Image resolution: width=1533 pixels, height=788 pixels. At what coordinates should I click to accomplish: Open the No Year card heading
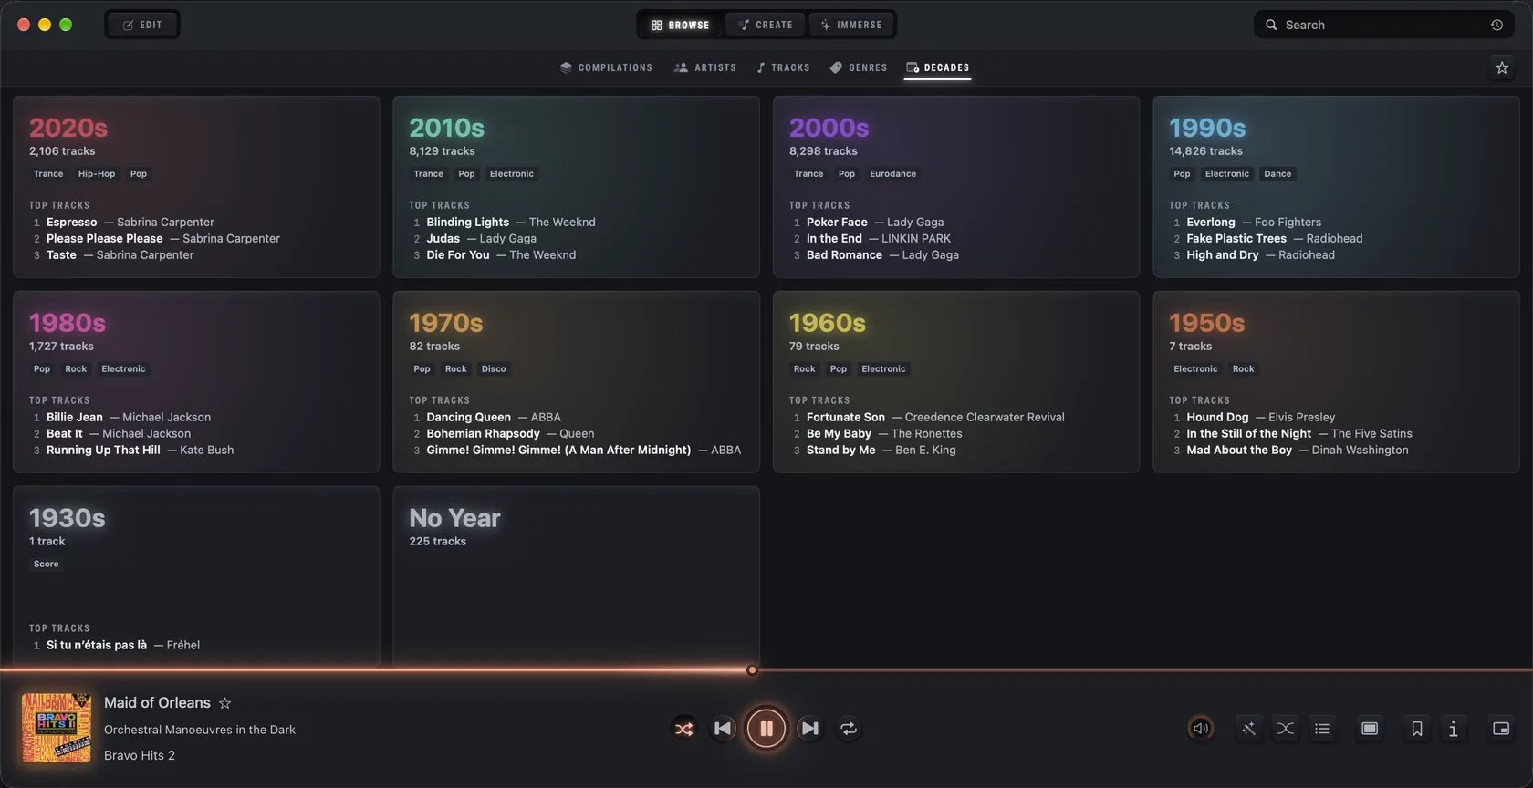pyautogui.click(x=455, y=518)
